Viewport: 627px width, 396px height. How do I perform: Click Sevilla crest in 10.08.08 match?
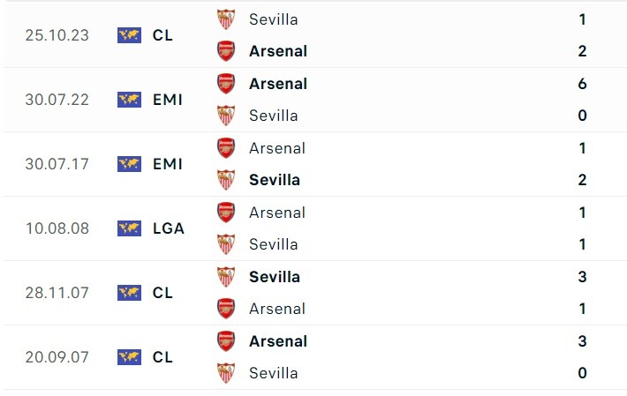click(x=226, y=244)
